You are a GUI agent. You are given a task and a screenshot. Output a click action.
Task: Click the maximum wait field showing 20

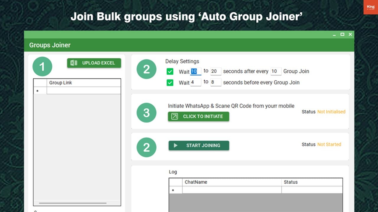point(216,71)
